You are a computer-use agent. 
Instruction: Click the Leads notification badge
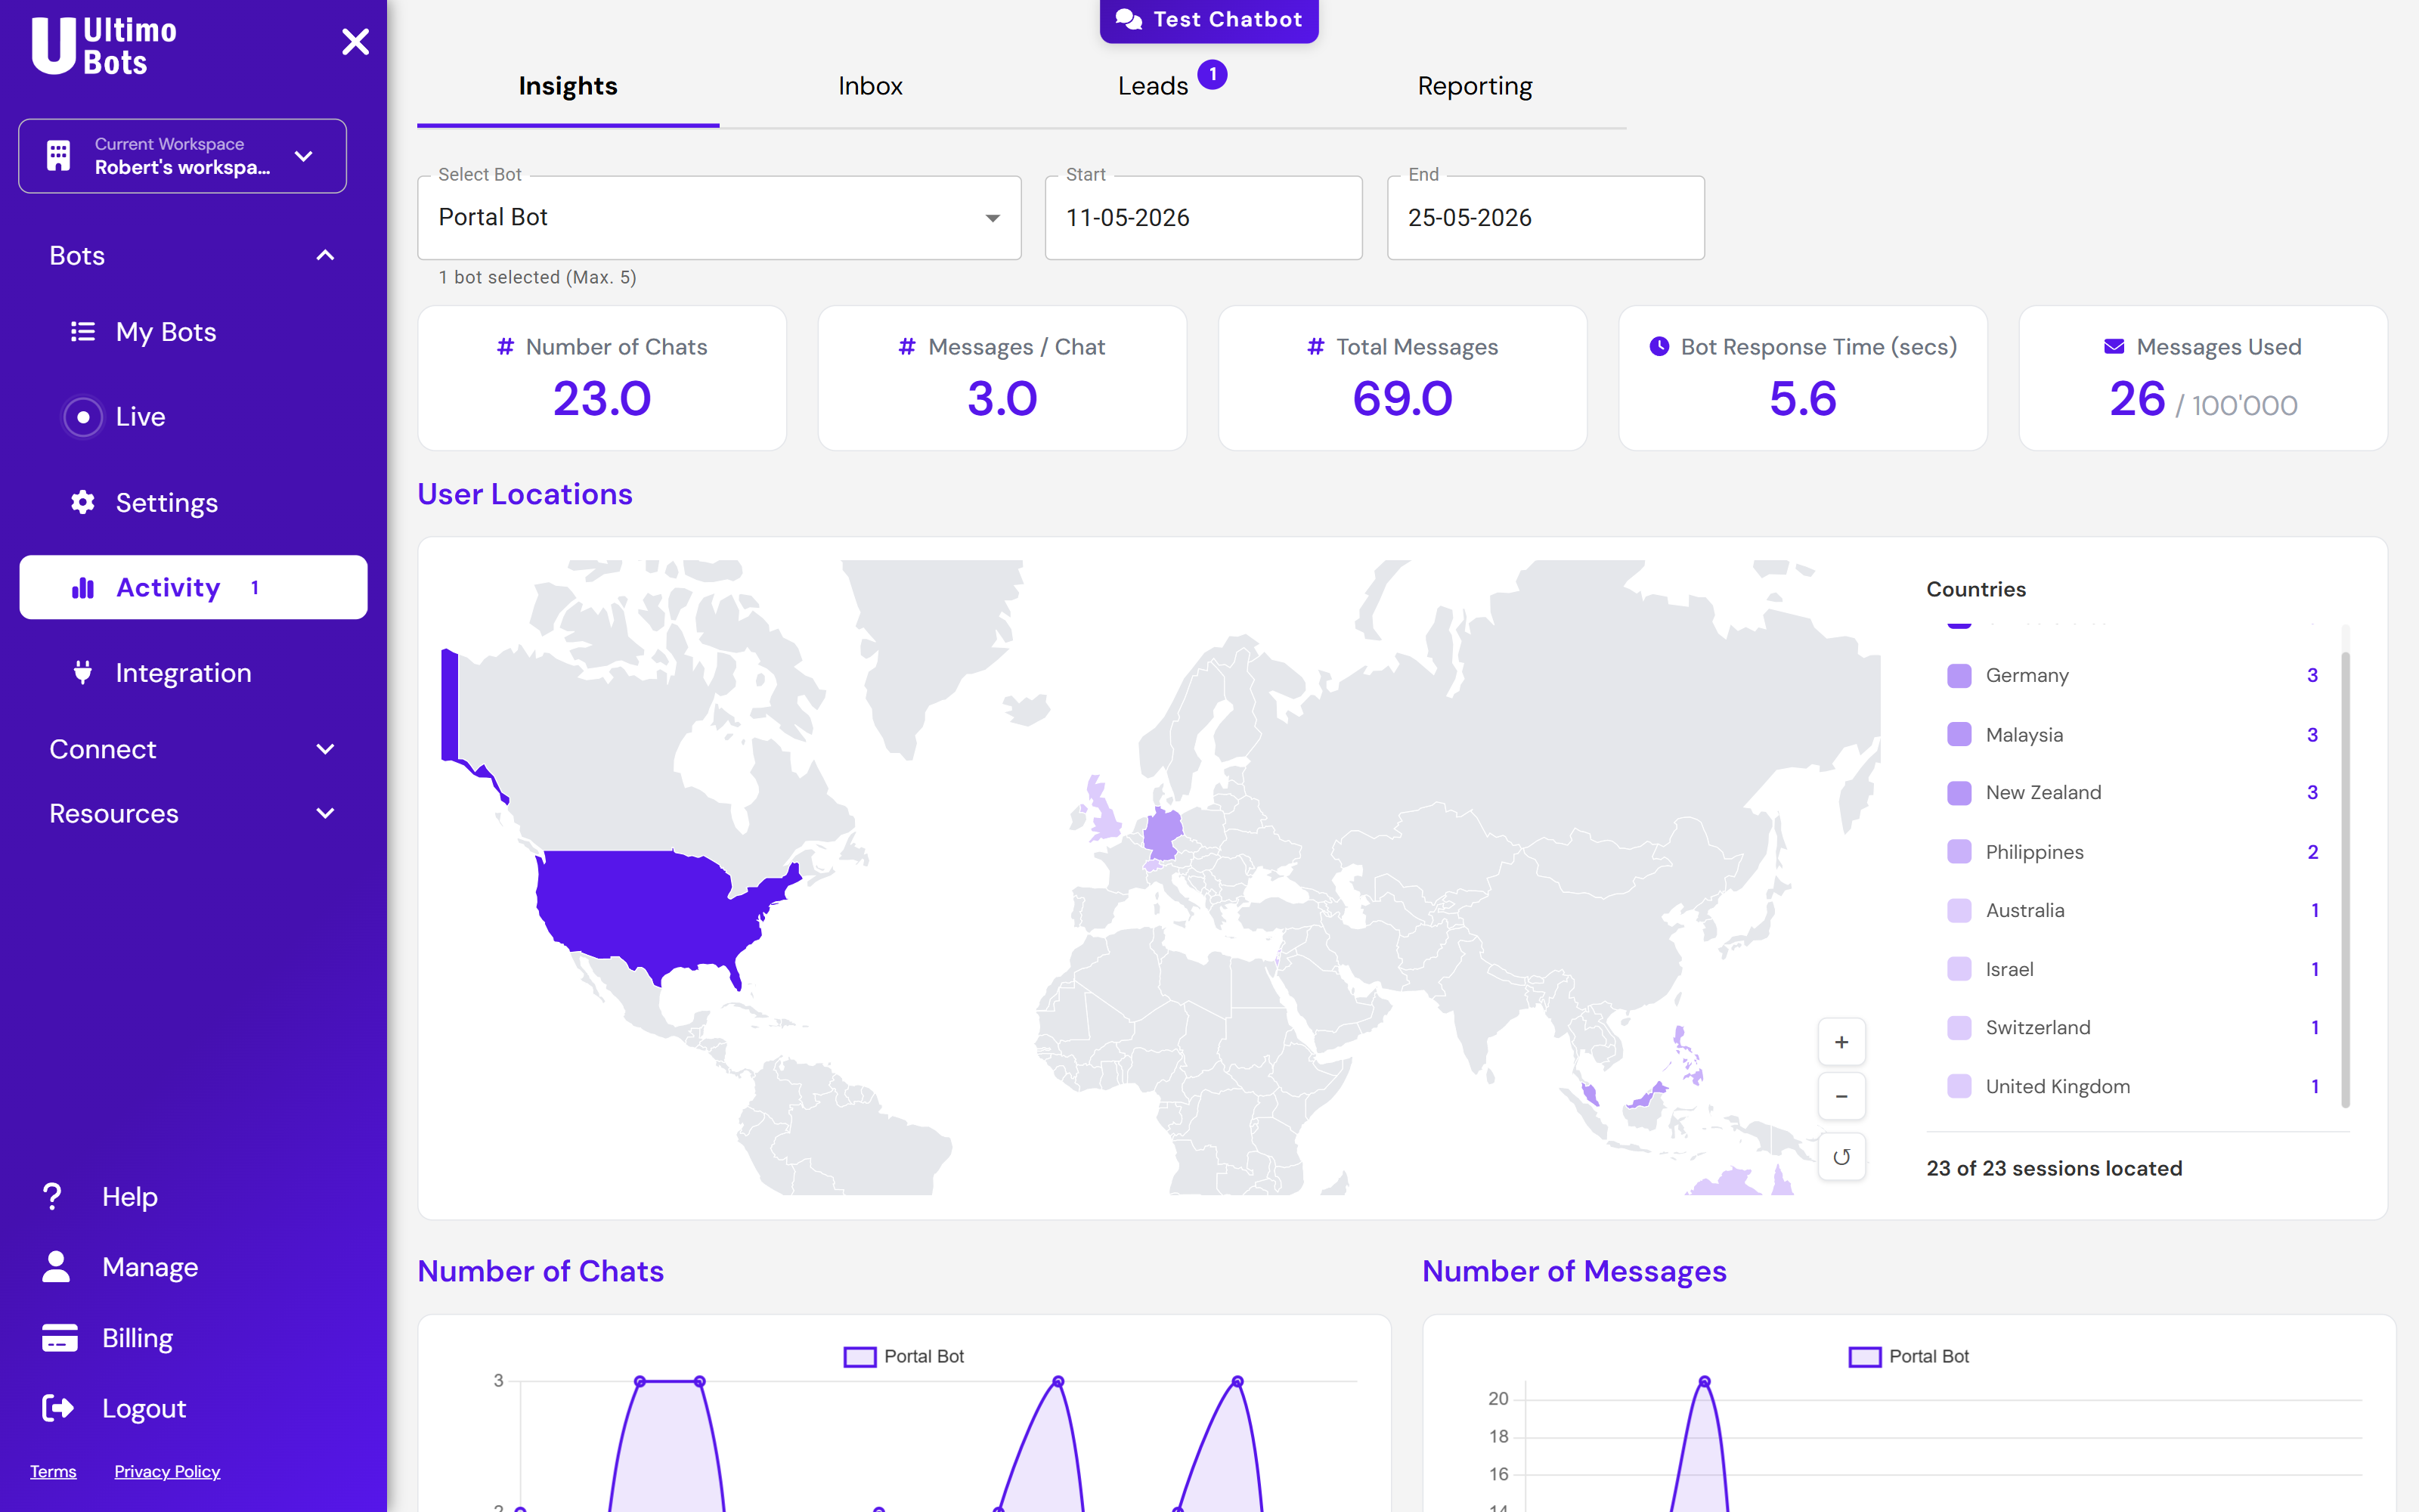[x=1213, y=75]
